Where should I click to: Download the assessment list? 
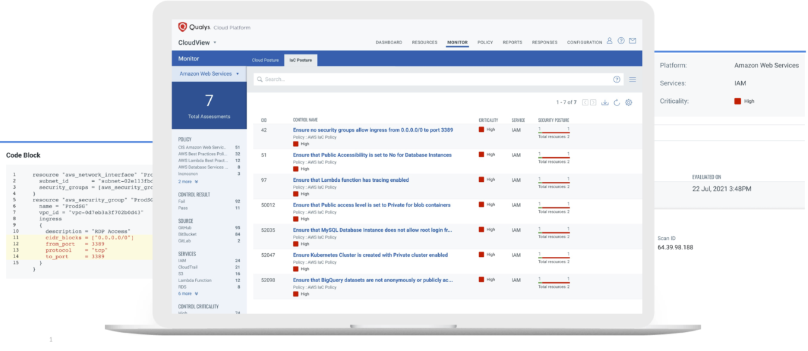coord(605,102)
